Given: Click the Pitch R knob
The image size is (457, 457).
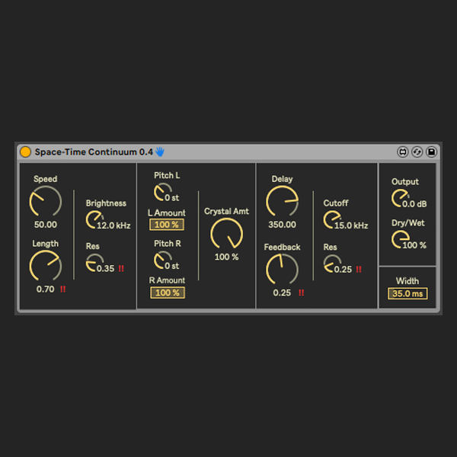Looking at the screenshot, I should click(x=161, y=260).
